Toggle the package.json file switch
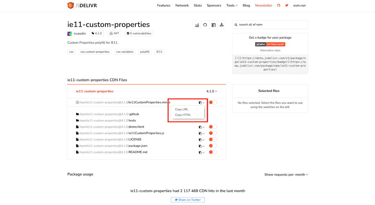Screen dimensions: 375x205 click(213, 146)
